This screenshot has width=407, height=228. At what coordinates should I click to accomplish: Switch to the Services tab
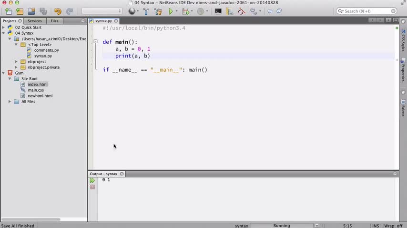pyautogui.click(x=34, y=21)
